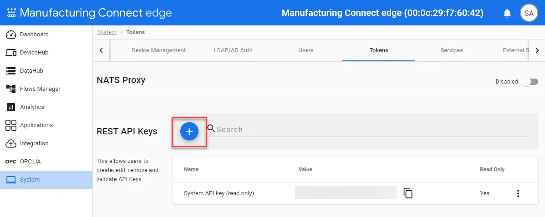Click the search magnifier icon
The image size is (545, 217).
[x=211, y=128]
